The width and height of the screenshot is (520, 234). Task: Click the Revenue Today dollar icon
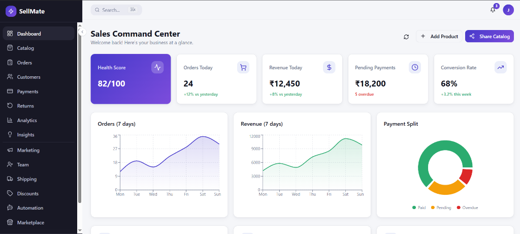point(329,68)
